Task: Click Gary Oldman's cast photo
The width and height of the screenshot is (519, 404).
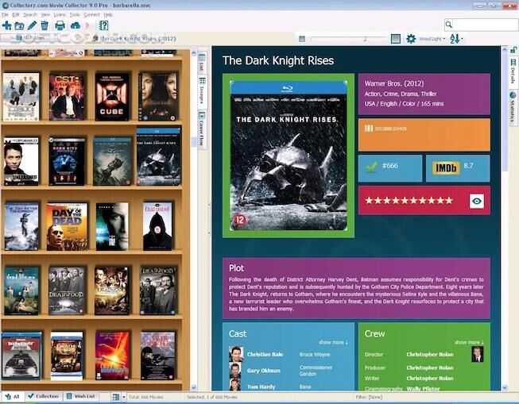Action: (235, 371)
